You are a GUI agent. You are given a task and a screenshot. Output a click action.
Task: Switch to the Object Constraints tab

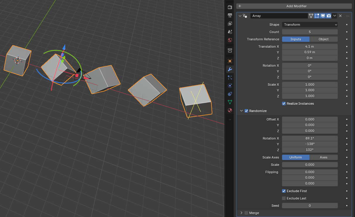230,94
